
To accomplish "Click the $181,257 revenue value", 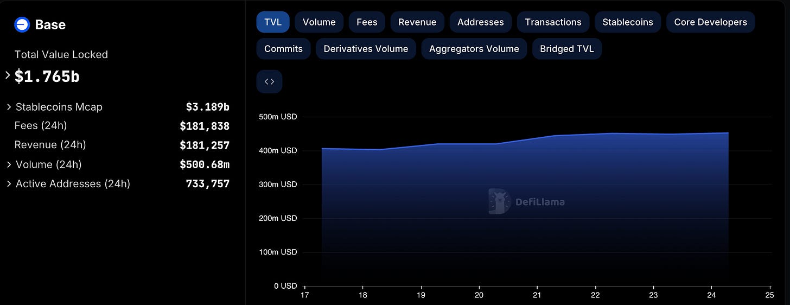I will pyautogui.click(x=205, y=145).
